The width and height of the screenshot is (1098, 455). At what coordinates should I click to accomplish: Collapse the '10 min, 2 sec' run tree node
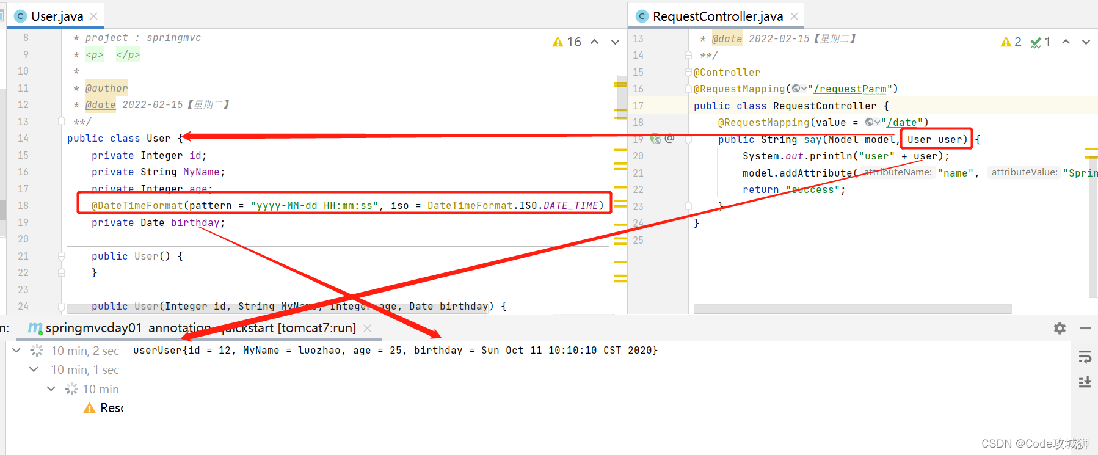(x=16, y=351)
